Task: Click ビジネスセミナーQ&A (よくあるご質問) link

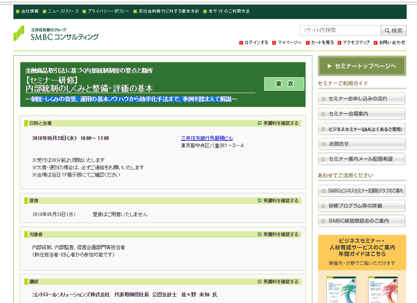Action: coord(361,129)
